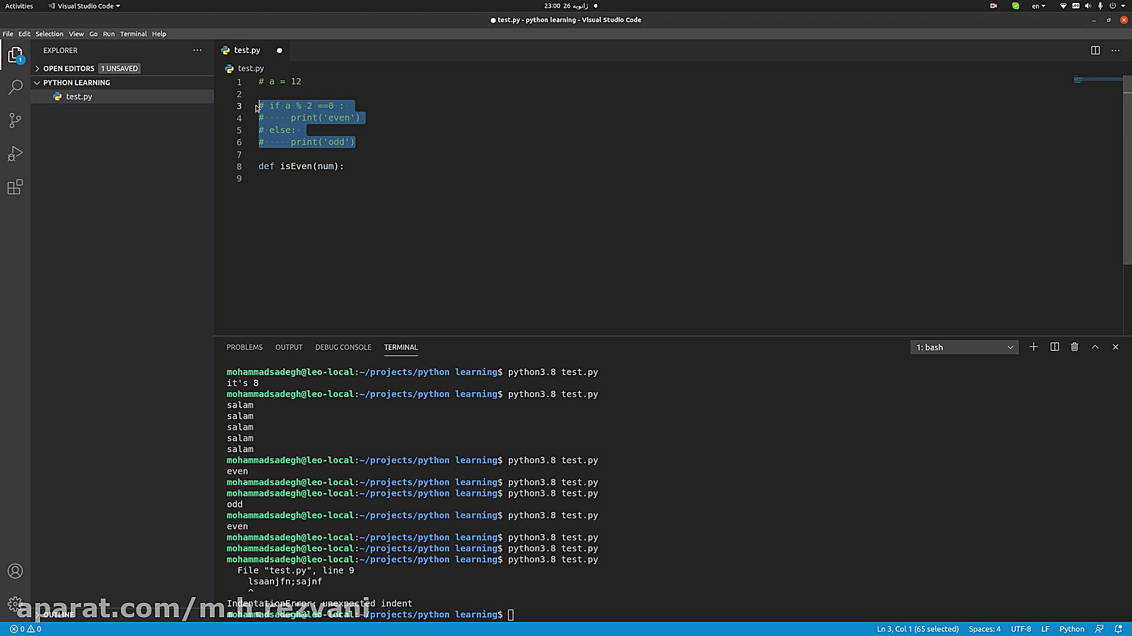Image resolution: width=1132 pixels, height=636 pixels.
Task: Open the Selection menu
Action: [50, 34]
